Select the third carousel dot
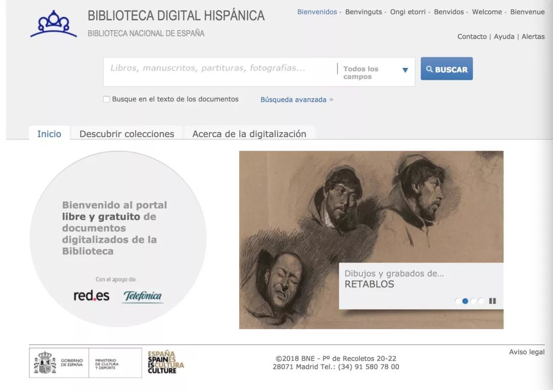Screen dimensions: 553x390 [473, 301]
